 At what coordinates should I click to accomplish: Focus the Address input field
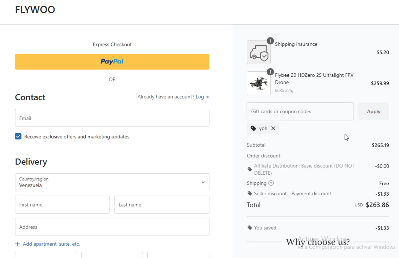point(112,227)
